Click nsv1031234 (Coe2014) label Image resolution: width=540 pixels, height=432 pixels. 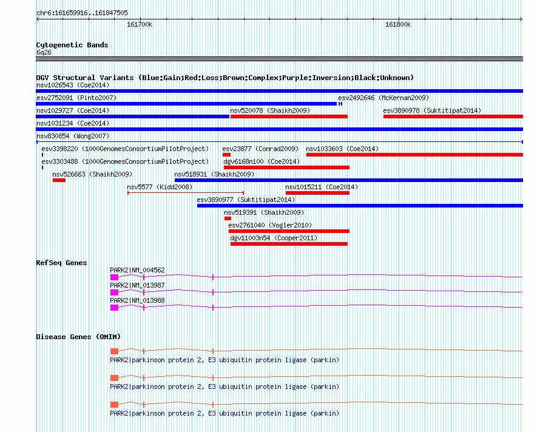73,123
